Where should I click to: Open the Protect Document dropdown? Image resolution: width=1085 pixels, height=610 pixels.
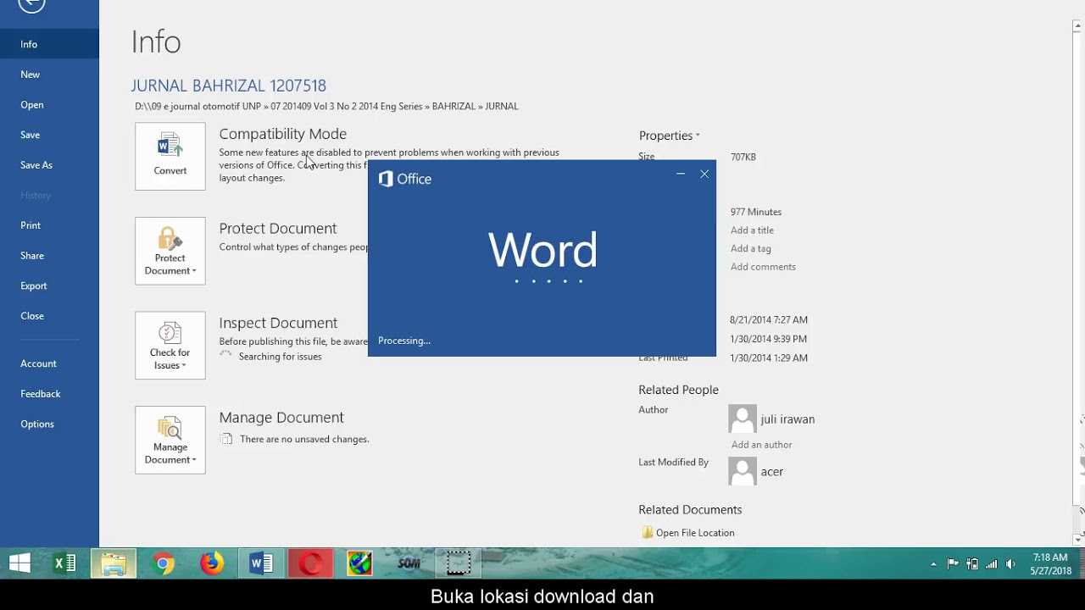pos(170,251)
